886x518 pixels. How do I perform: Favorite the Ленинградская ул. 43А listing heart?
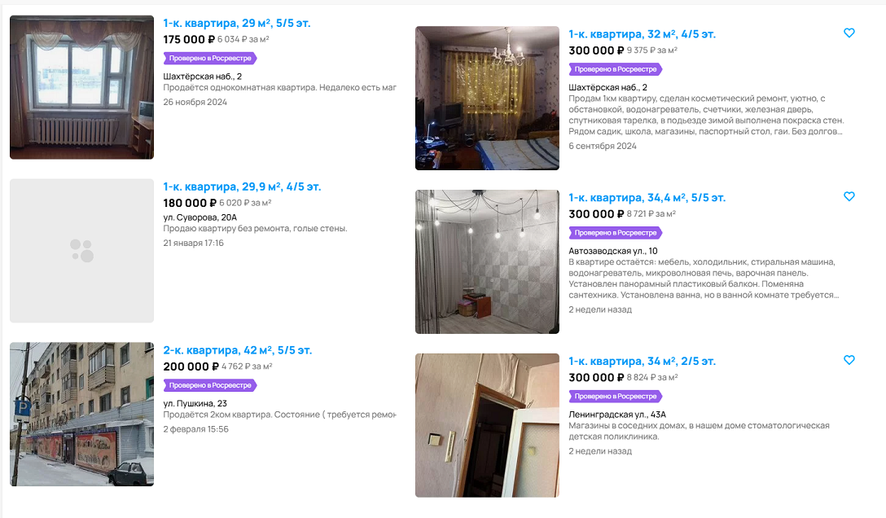[849, 360]
